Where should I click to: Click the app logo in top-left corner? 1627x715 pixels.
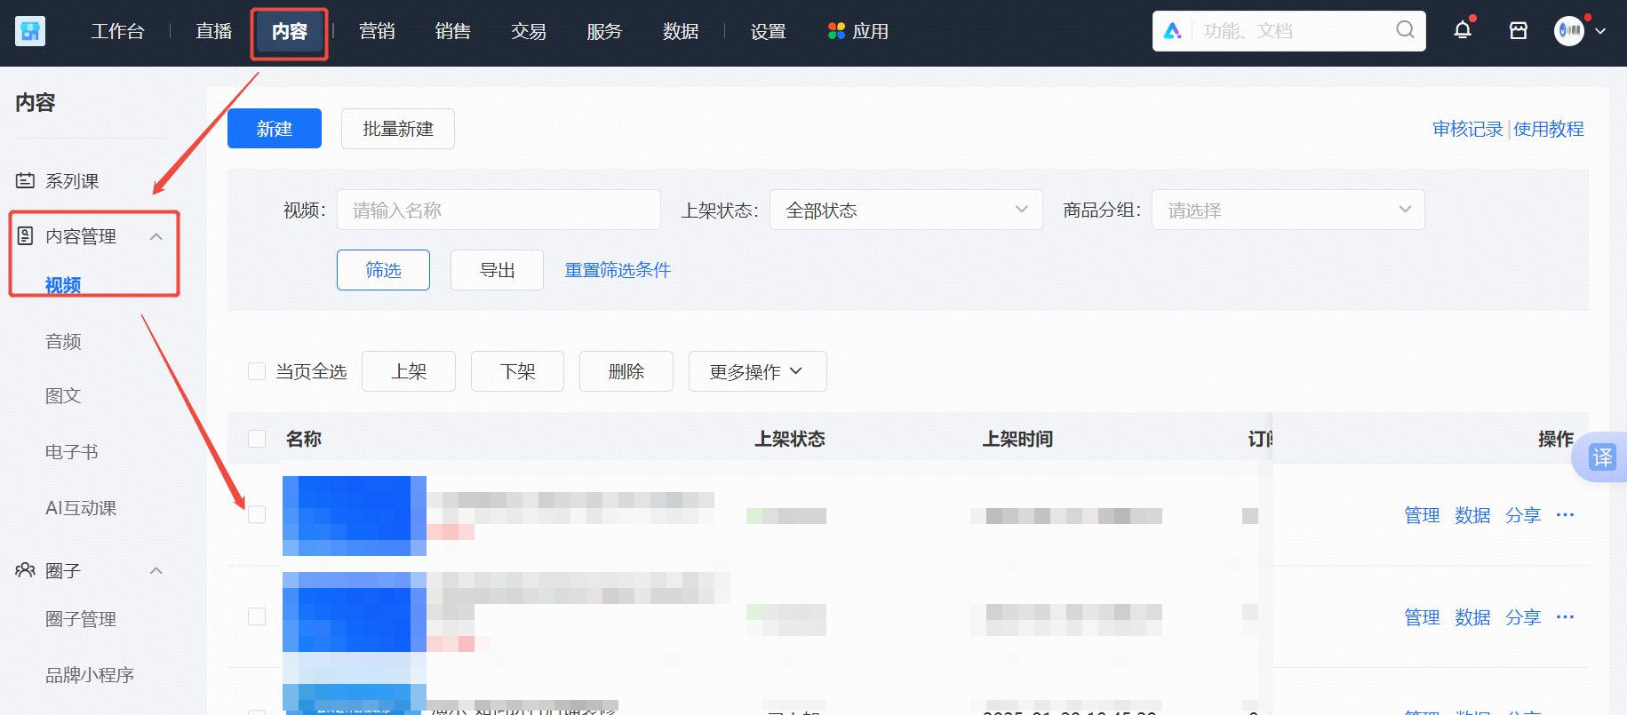(30, 31)
